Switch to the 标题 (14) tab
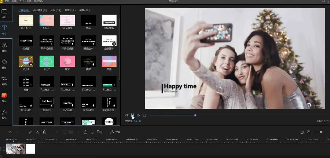Screen dimensions: 330x158 pos(70,10)
